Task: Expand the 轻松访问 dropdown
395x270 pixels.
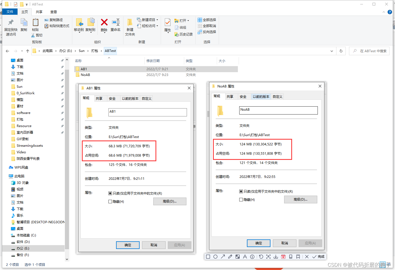Action: pyautogui.click(x=157, y=26)
